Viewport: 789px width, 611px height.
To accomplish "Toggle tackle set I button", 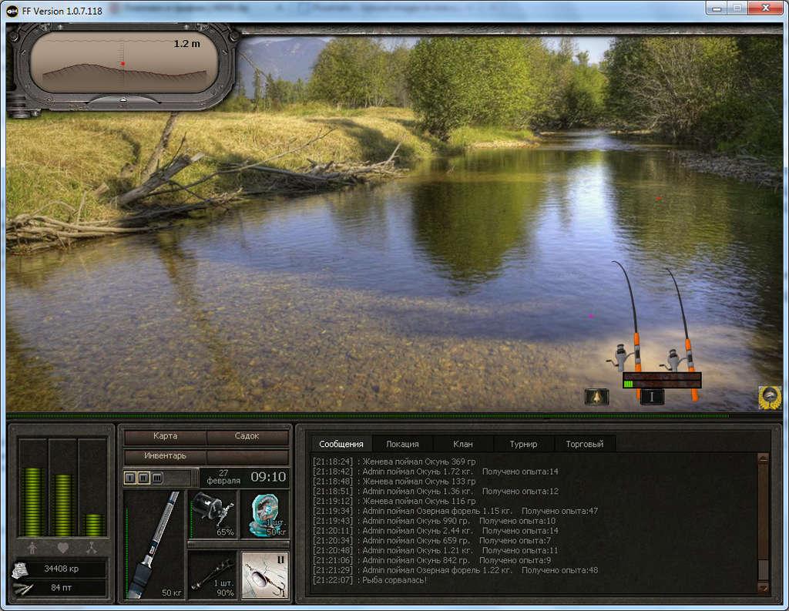I will pyautogui.click(x=129, y=477).
